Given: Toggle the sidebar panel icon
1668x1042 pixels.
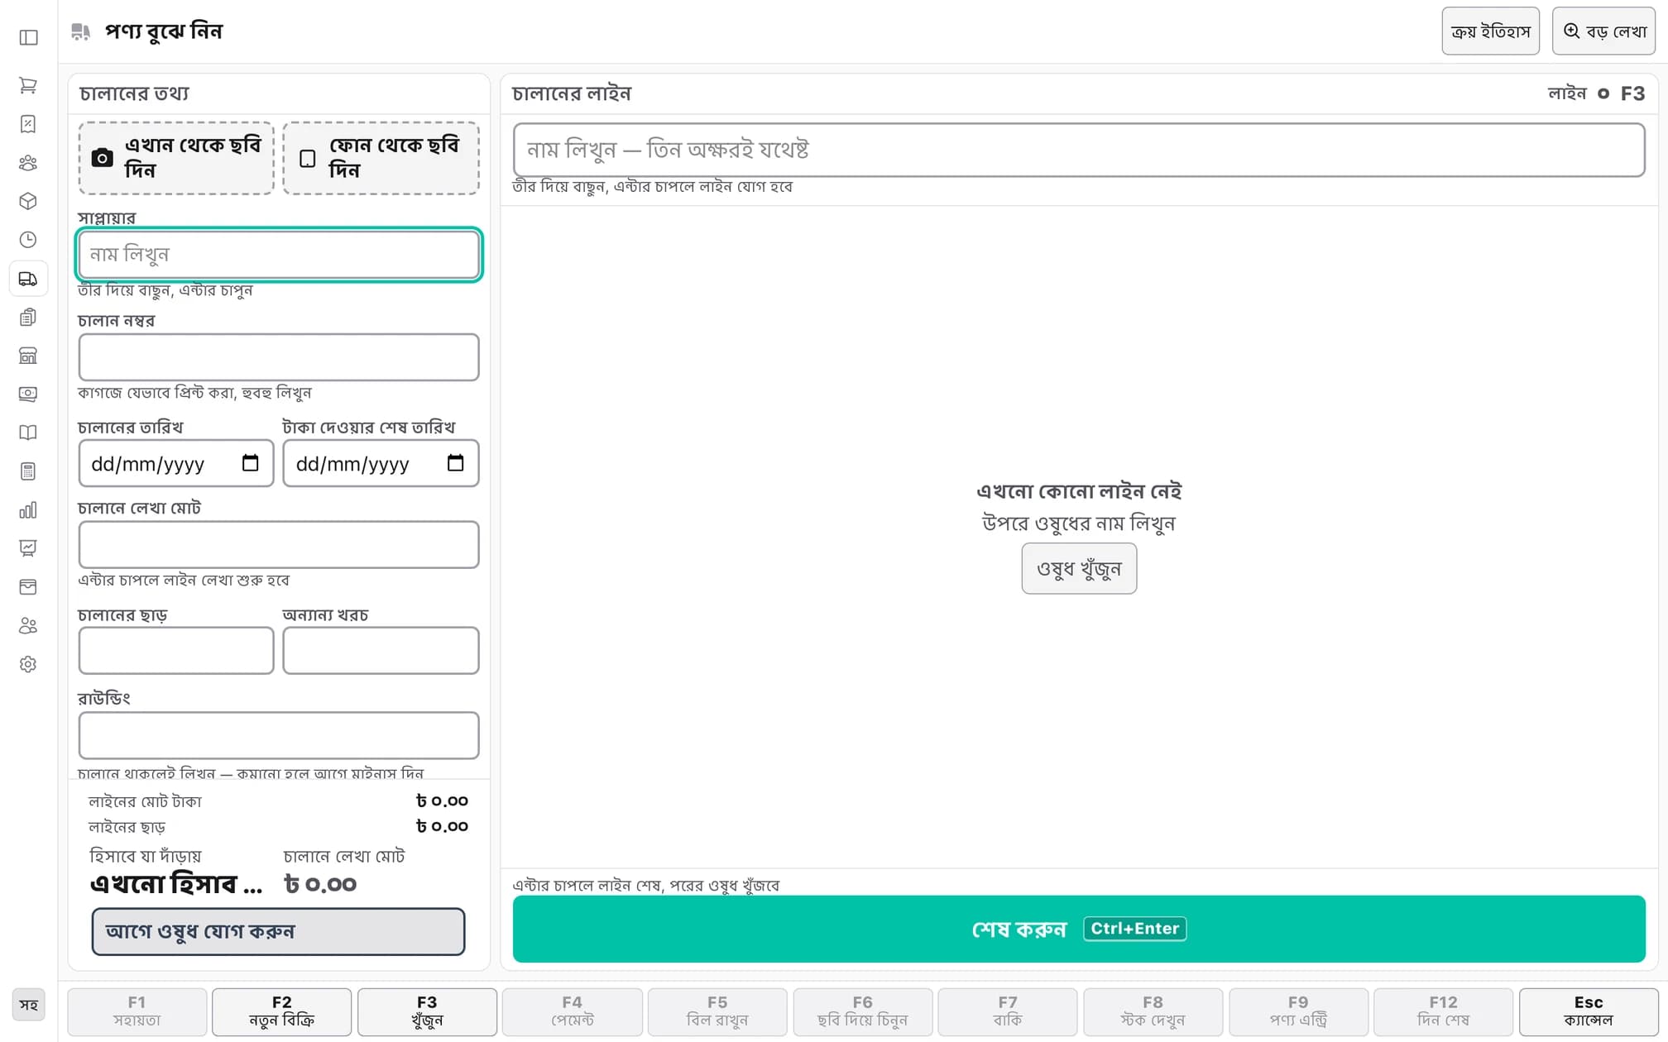Looking at the screenshot, I should pyautogui.click(x=28, y=37).
